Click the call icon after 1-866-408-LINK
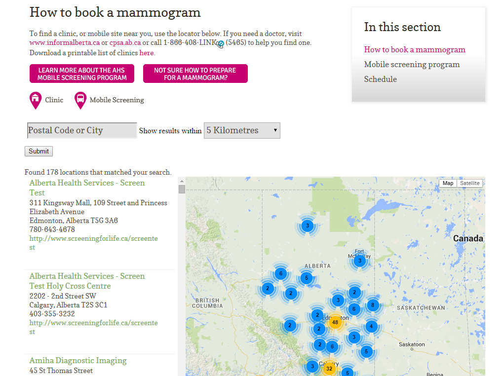Viewport: 504px width, 376px height. [220, 44]
